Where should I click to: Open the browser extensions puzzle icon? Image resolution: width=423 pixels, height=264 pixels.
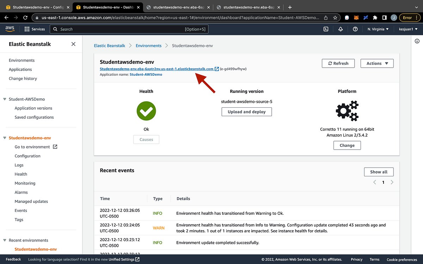[x=375, y=17]
